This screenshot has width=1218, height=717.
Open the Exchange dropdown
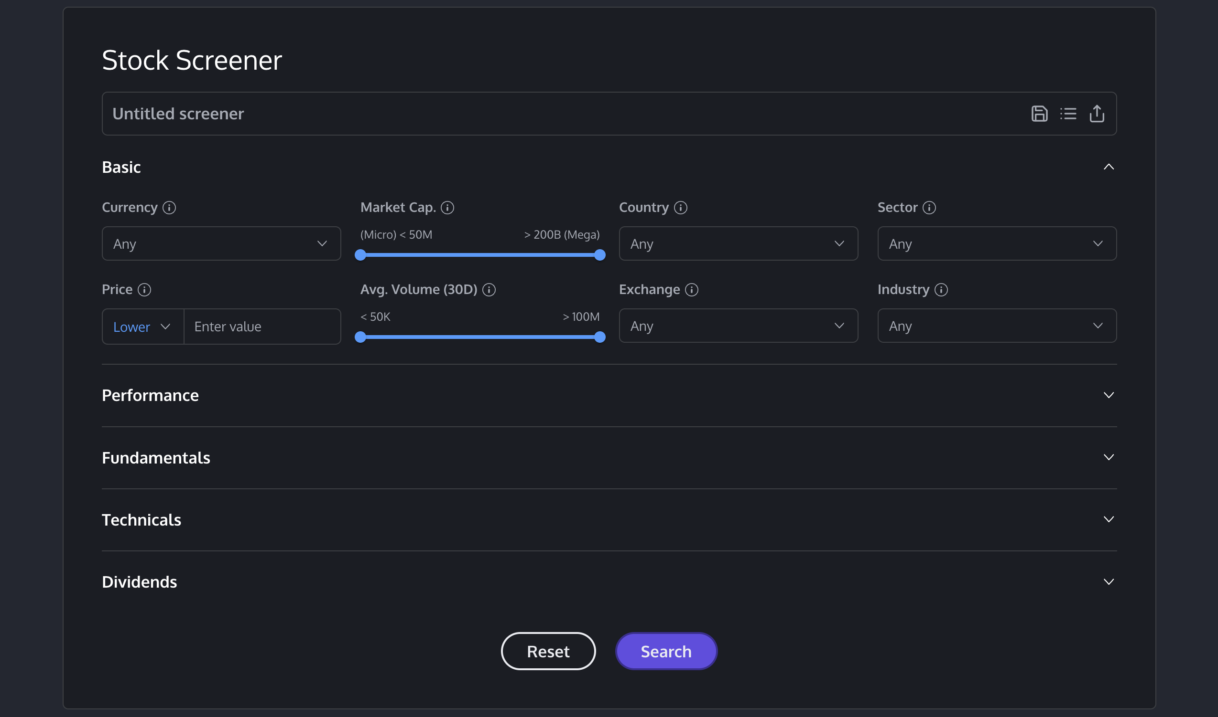(738, 326)
